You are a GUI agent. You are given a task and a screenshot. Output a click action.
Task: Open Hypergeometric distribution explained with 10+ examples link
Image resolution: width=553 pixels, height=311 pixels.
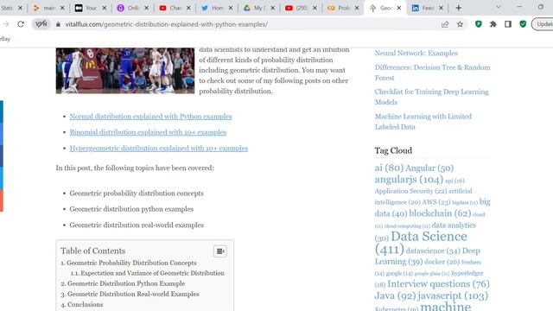coord(159,148)
